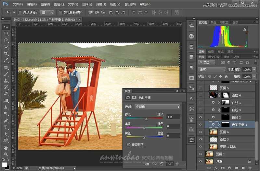This screenshot has width=260, height=171.
Task: Click the color balance scales icon in Properties
Action: (x=128, y=97)
